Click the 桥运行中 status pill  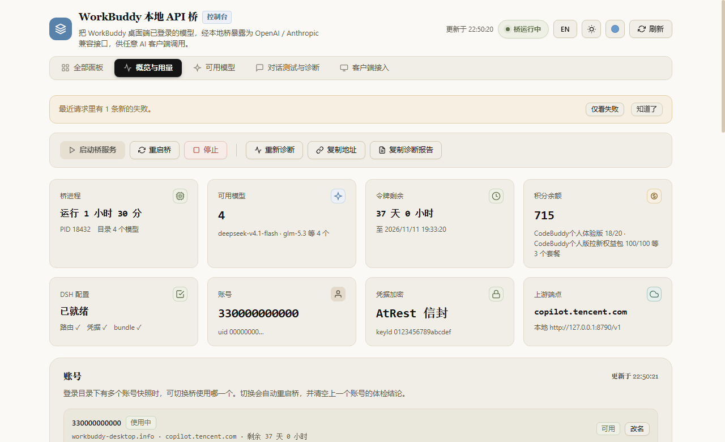coord(523,29)
